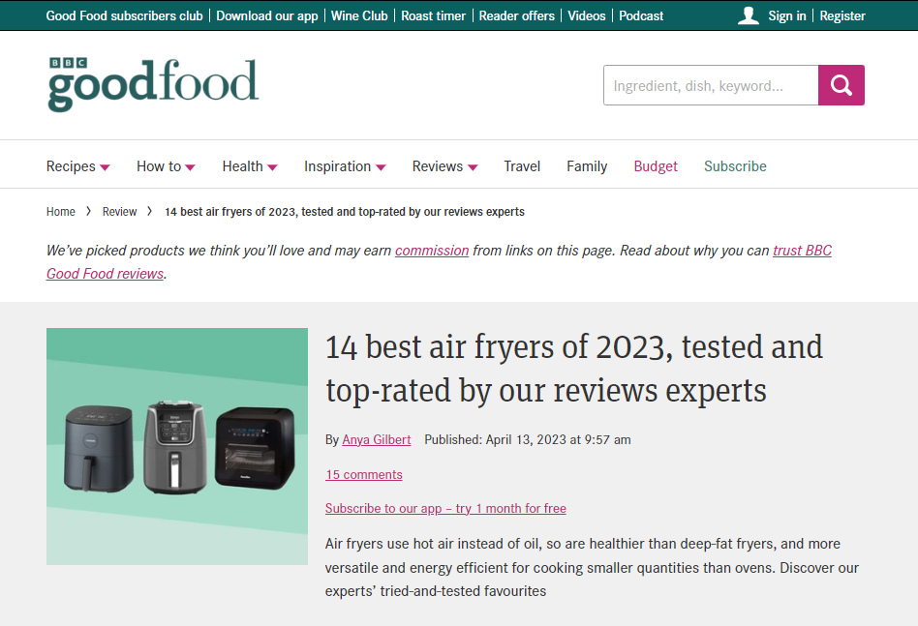Open the Budget section

coord(656,166)
